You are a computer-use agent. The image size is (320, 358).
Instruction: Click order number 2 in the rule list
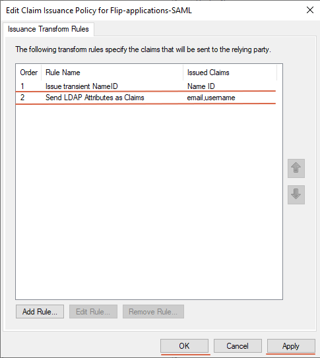click(x=22, y=98)
